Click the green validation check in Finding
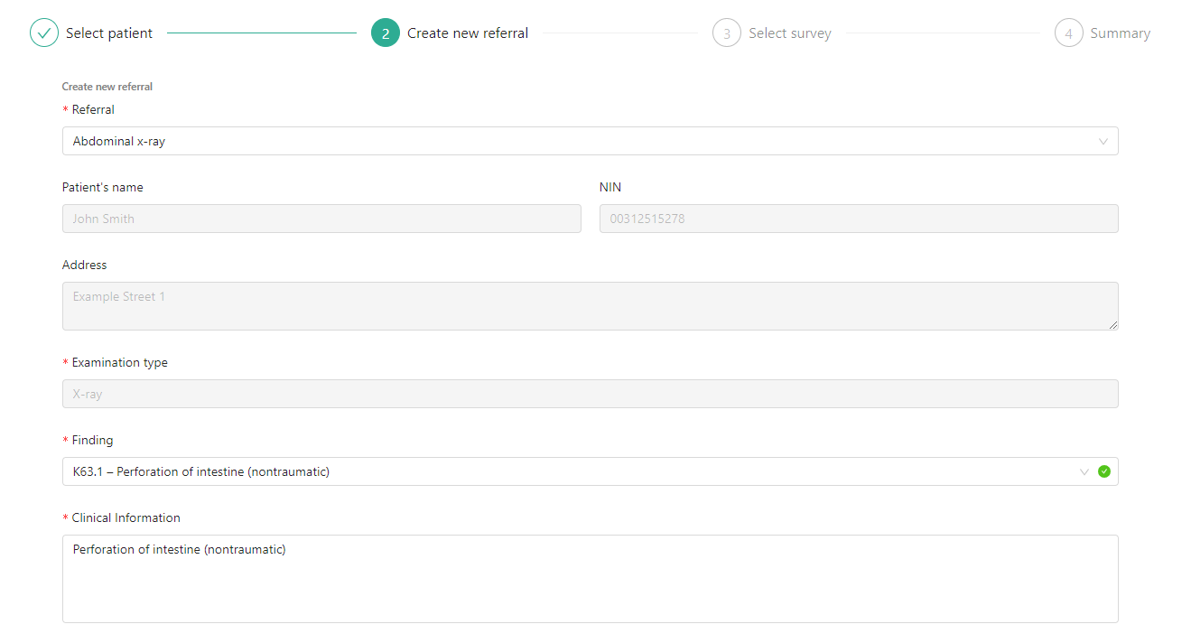Image resolution: width=1191 pixels, height=643 pixels. tap(1103, 471)
